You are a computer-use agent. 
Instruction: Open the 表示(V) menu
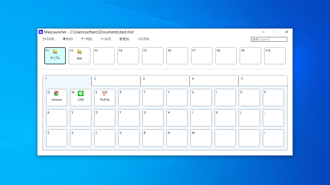(68, 39)
